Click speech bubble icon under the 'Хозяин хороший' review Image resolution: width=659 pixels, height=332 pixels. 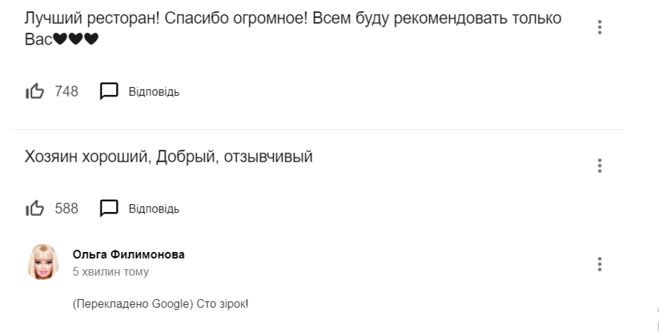pos(108,209)
